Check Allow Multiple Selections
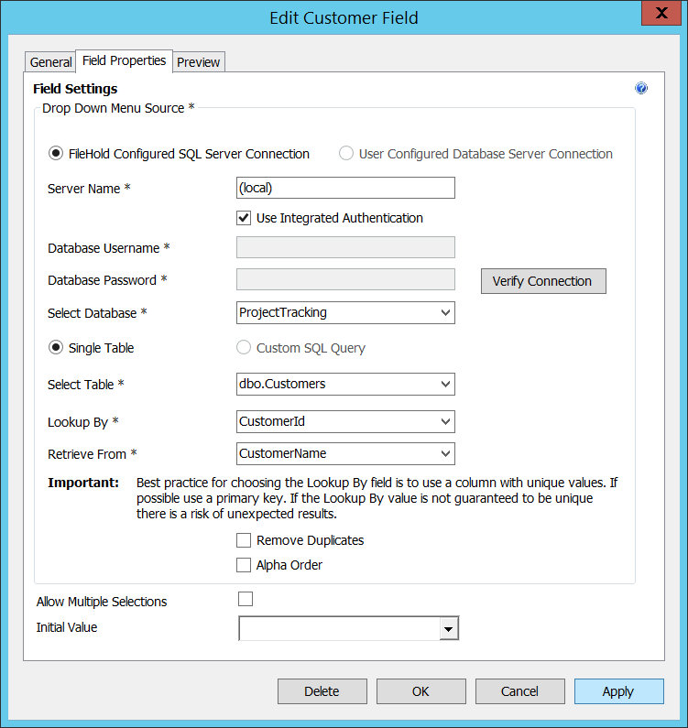This screenshot has height=728, width=688. [x=246, y=599]
